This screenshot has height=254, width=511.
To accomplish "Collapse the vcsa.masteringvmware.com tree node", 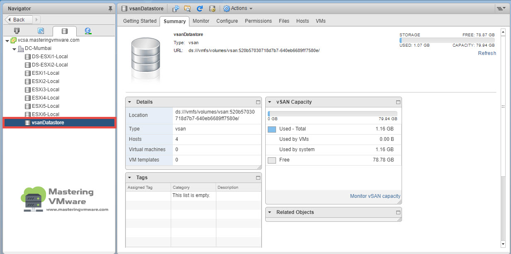I will (7, 40).
